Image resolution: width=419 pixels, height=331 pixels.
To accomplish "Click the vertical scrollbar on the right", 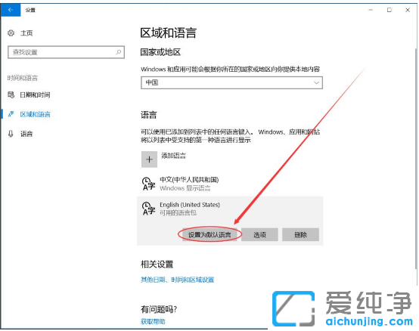I will 416,159.
